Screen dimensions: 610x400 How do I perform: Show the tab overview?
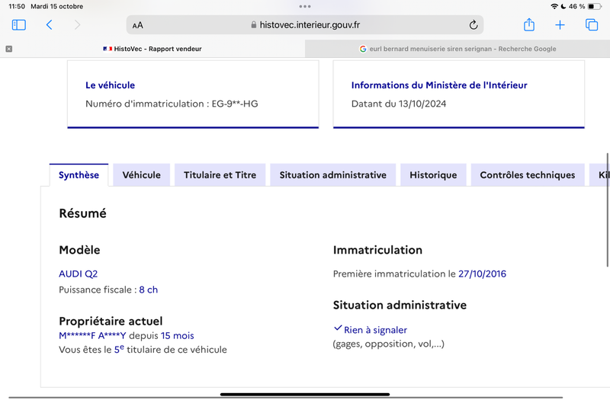click(x=592, y=25)
